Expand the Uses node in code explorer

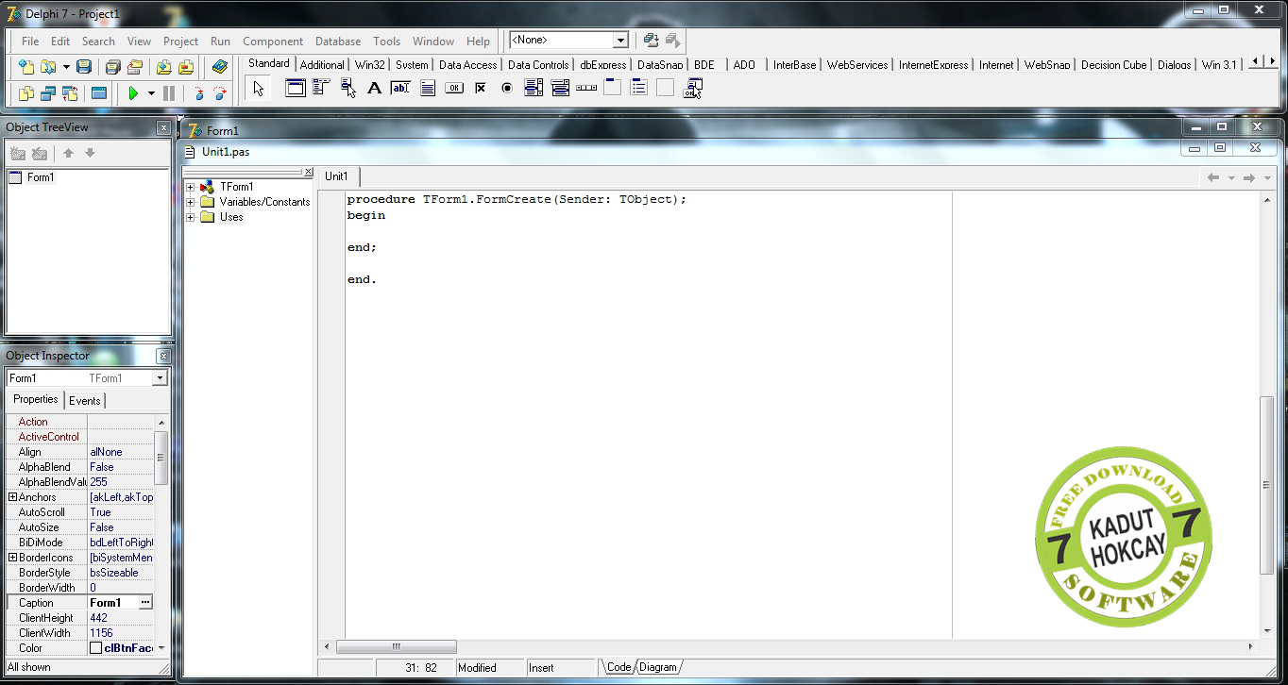(191, 217)
